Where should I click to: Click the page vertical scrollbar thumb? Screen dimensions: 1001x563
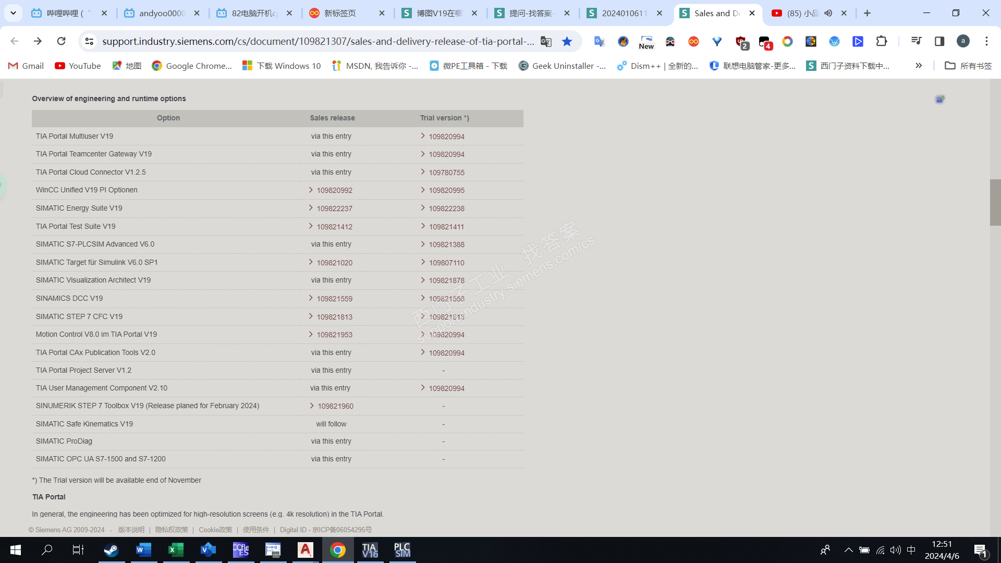[995, 202]
